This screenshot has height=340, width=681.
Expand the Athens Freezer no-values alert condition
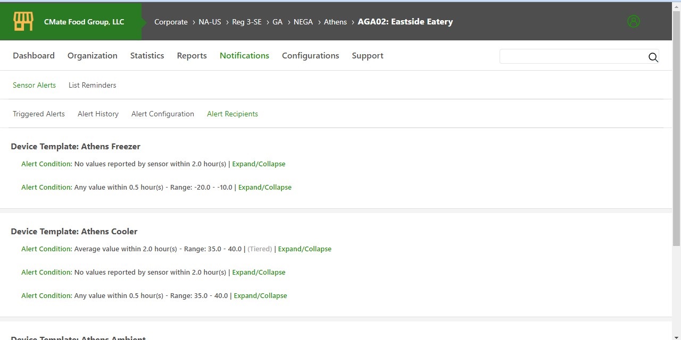pyautogui.click(x=259, y=164)
